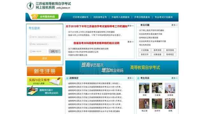Open photo of person standing on long walkway
Viewport: 204px width, 114px height.
(144, 88)
